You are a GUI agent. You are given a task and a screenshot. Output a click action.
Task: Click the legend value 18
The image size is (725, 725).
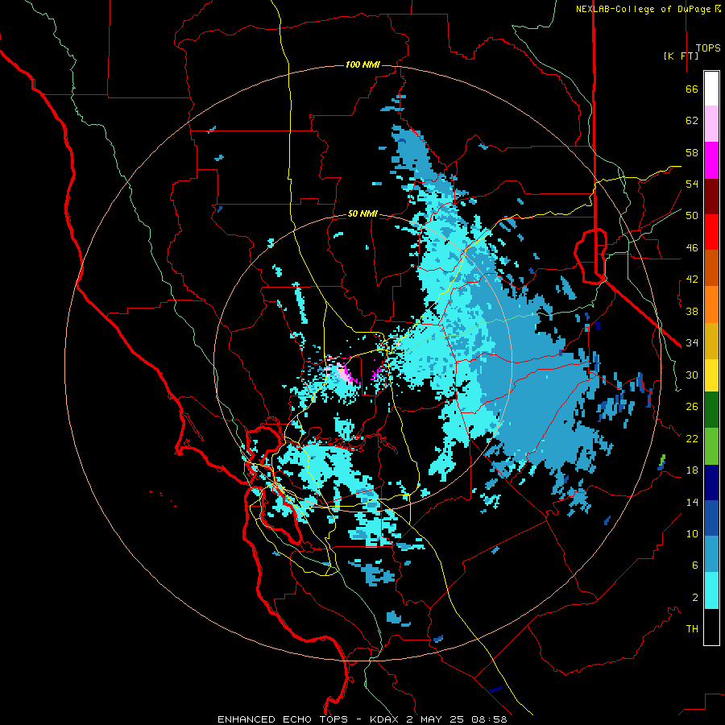(692, 470)
